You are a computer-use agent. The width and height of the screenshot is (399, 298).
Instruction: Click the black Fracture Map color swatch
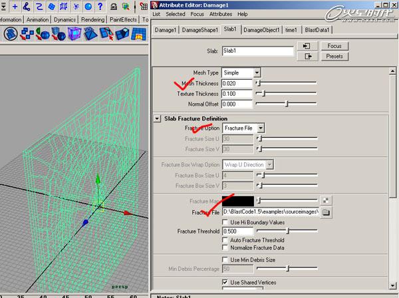pyautogui.click(x=238, y=201)
